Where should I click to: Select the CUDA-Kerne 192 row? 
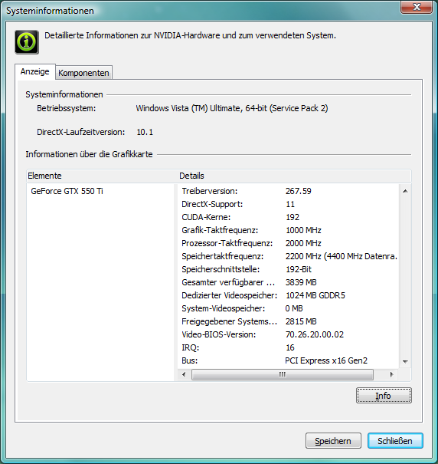point(288,217)
